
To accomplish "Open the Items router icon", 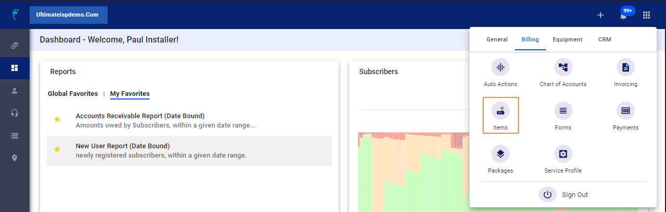I will tap(501, 111).
